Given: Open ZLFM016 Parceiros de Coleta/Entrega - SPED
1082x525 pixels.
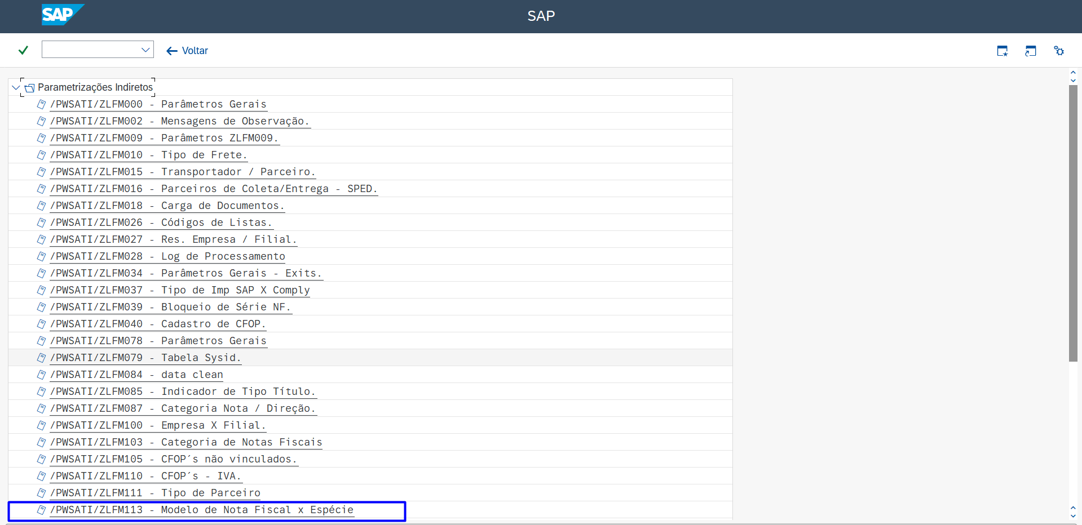Looking at the screenshot, I should tap(213, 189).
